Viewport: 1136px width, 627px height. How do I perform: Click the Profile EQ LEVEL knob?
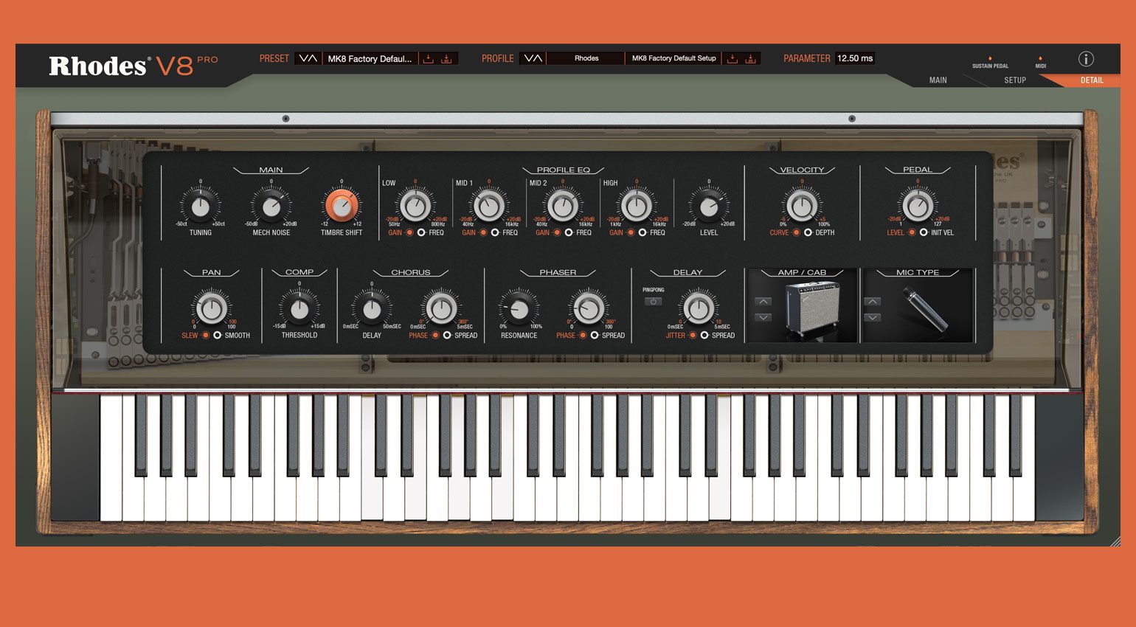pos(709,207)
